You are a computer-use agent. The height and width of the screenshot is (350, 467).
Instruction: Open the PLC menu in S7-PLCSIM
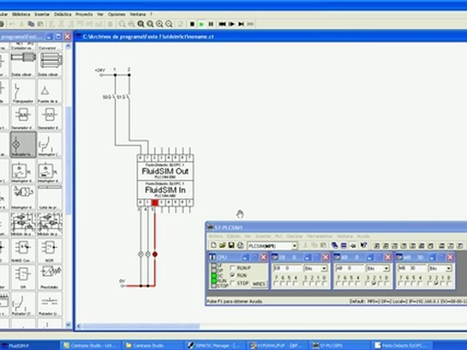tap(279, 236)
